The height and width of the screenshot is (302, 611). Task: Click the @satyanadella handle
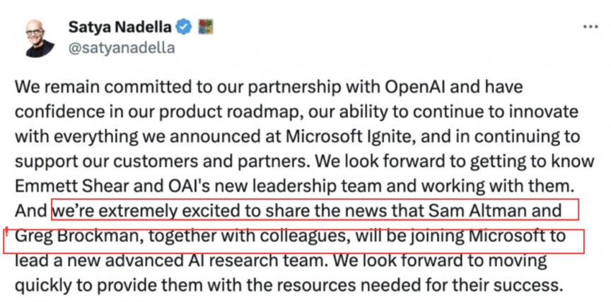click(x=122, y=48)
